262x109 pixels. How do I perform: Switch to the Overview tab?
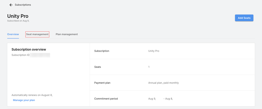click(x=13, y=34)
